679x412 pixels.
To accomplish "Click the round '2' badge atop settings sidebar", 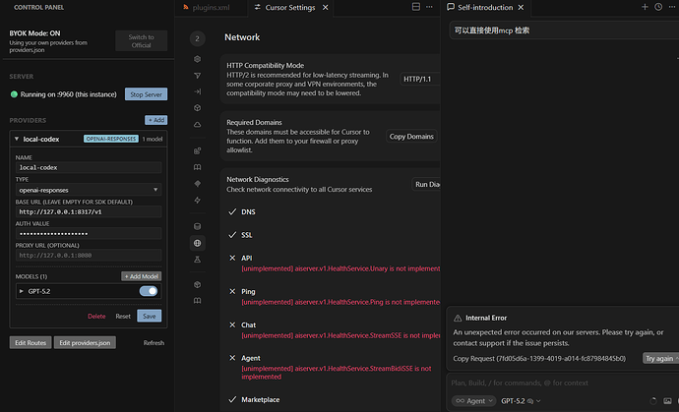I will point(197,38).
